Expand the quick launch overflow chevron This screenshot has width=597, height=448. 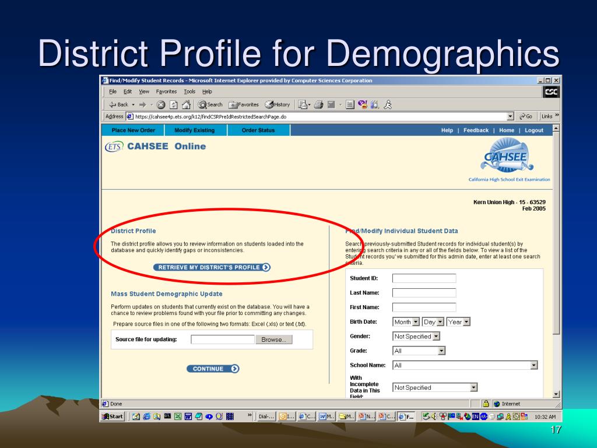click(250, 415)
